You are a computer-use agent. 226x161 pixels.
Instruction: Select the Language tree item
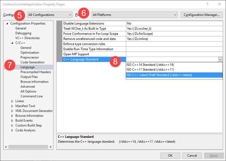click(27, 67)
